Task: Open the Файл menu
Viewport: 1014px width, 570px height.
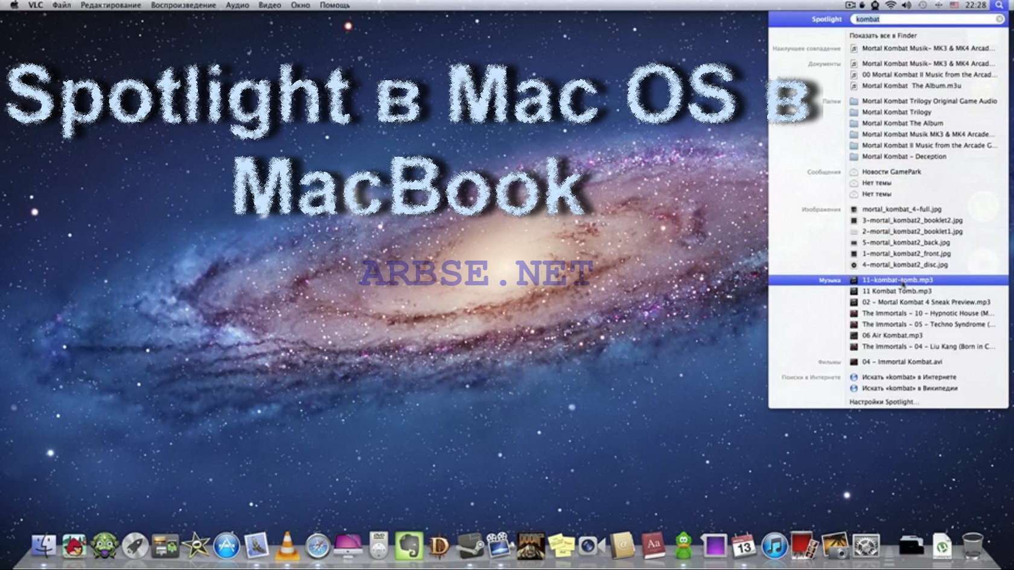Action: 62,5
